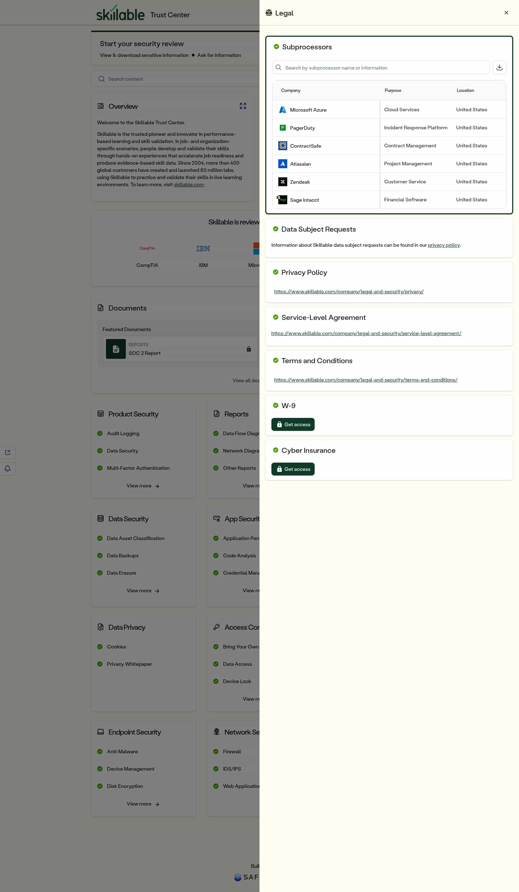The width and height of the screenshot is (519, 892).
Task: Get access to the W-9 document
Action: point(293,424)
